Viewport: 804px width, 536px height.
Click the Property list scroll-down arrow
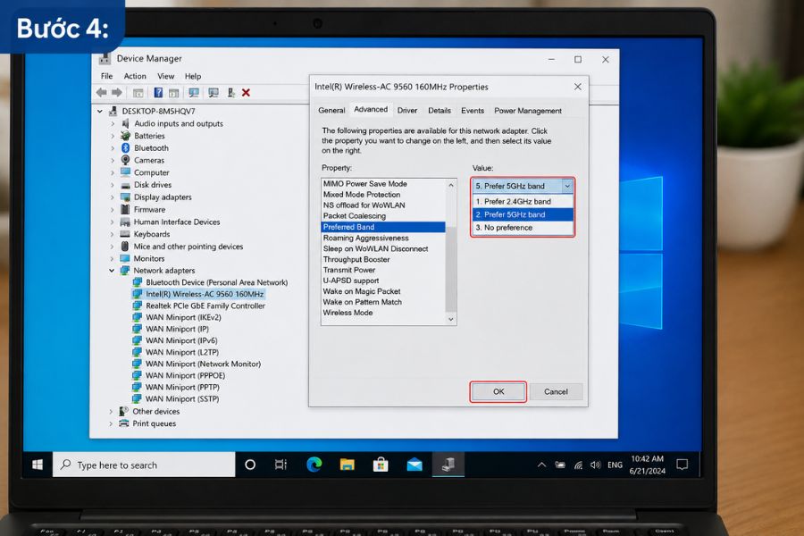click(451, 319)
